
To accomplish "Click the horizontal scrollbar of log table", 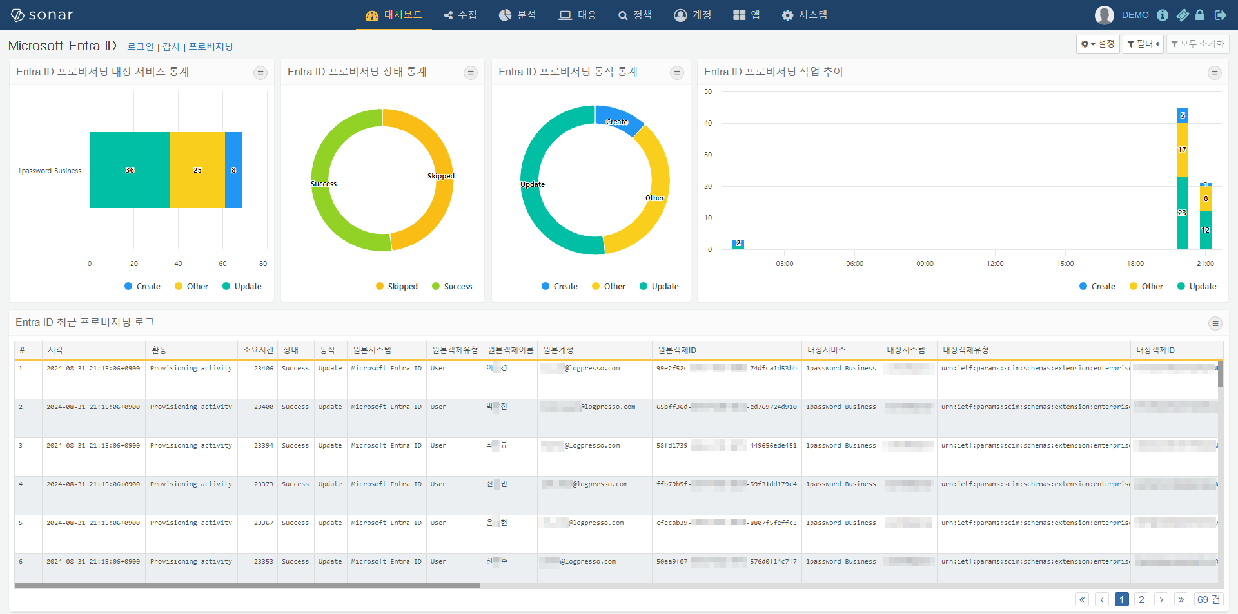I will (x=248, y=586).
